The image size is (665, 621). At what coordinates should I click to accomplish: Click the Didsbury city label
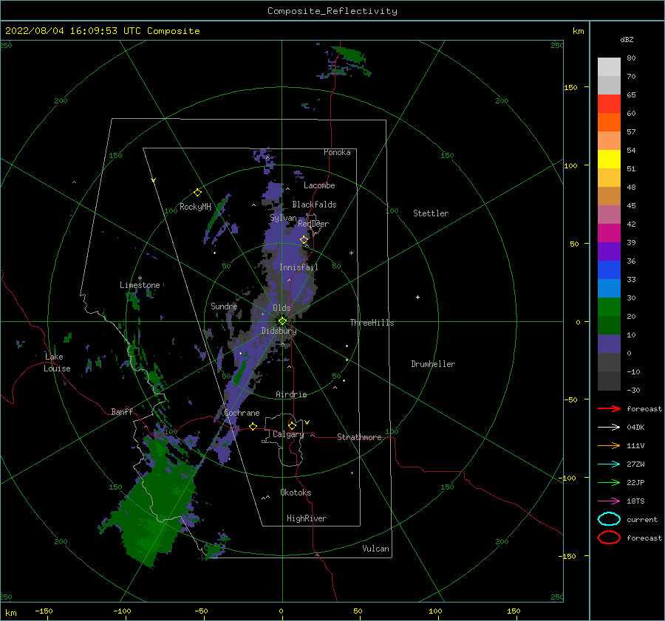[279, 331]
